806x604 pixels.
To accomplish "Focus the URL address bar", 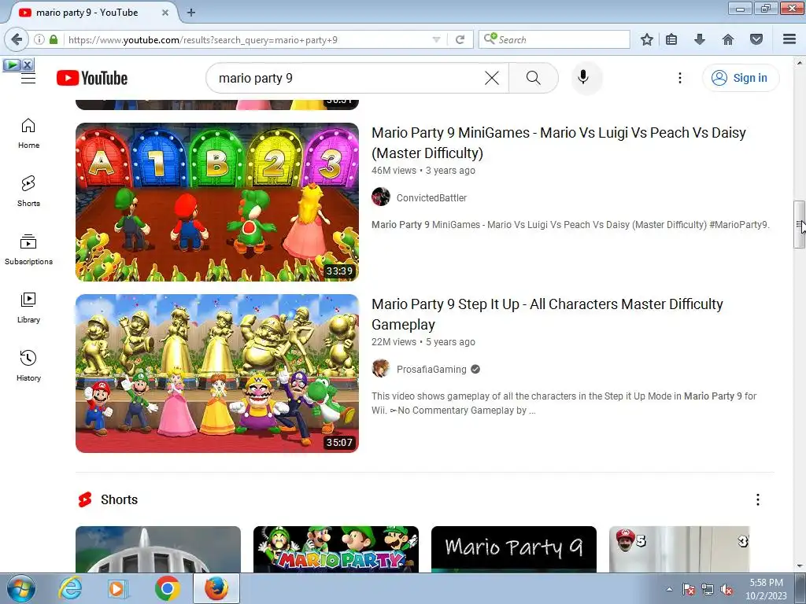I will pyautogui.click(x=246, y=39).
